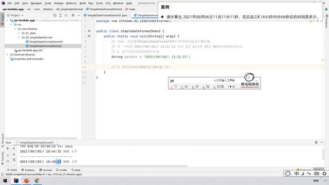
Task: Click the IME logo icon on toolbar
Action: (288, 174)
